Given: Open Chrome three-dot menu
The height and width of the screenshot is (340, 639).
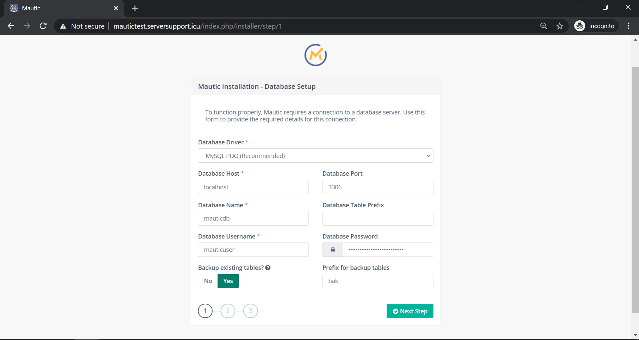Looking at the screenshot, I should [x=629, y=26].
